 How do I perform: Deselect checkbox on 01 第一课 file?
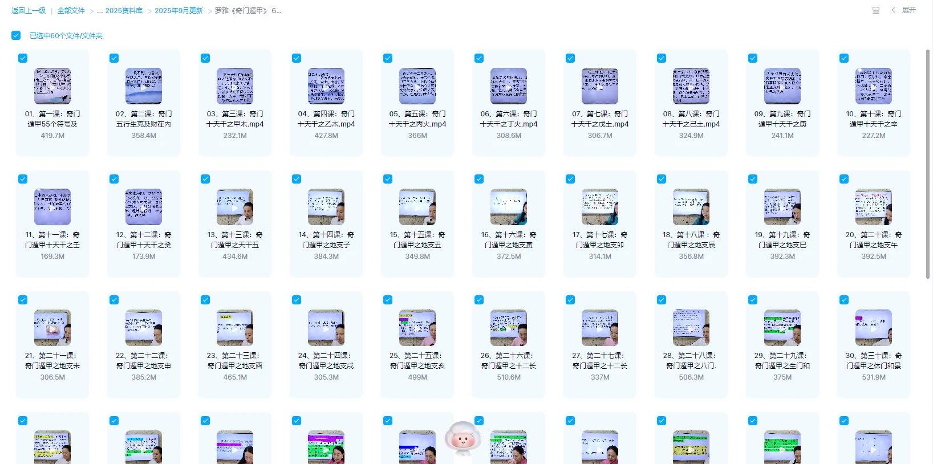click(23, 58)
